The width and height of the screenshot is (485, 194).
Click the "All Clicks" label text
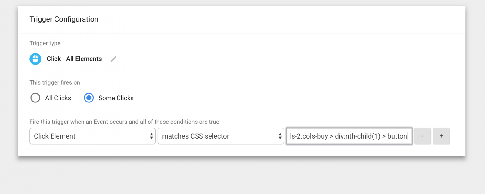click(x=58, y=98)
